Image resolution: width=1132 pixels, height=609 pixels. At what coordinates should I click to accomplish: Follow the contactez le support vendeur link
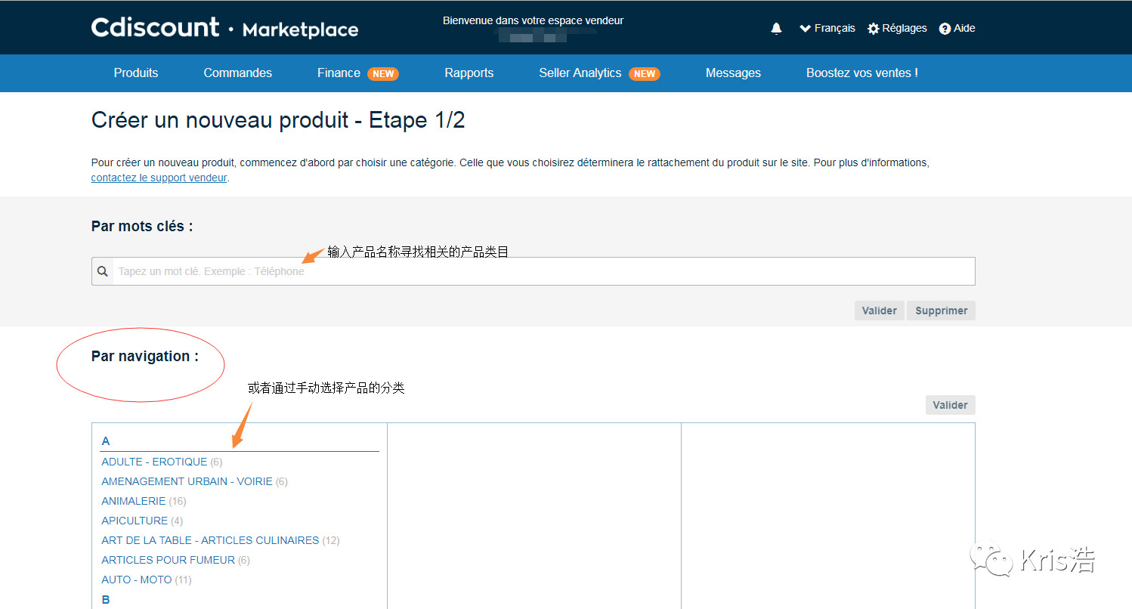pyautogui.click(x=159, y=178)
